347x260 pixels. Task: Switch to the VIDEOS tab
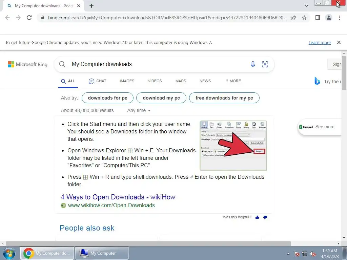(x=155, y=81)
